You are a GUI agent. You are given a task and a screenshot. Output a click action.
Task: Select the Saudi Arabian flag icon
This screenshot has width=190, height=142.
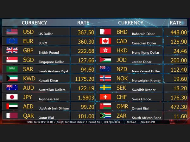tap(12, 69)
